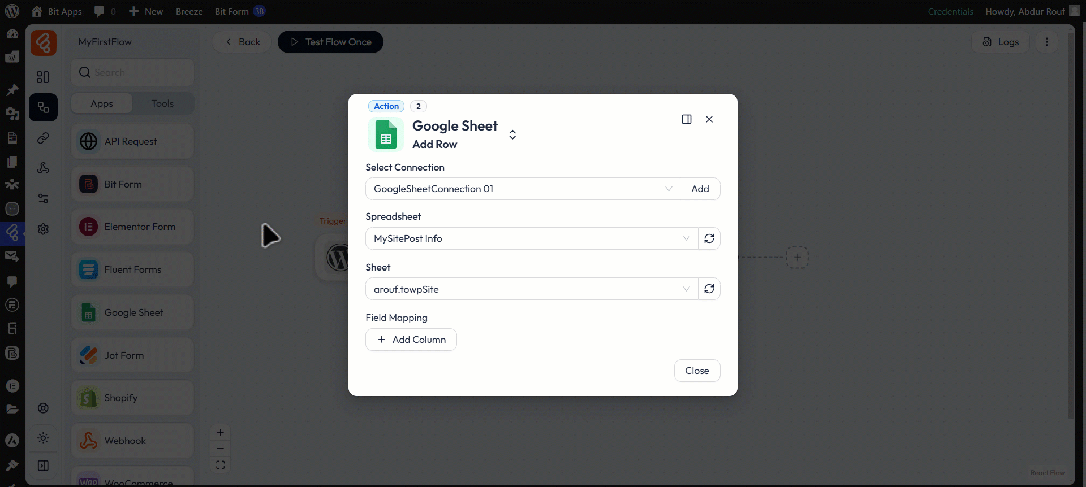Image resolution: width=1086 pixels, height=487 pixels.
Task: Open the webhook icon in Bit sidebar
Action: point(43,168)
